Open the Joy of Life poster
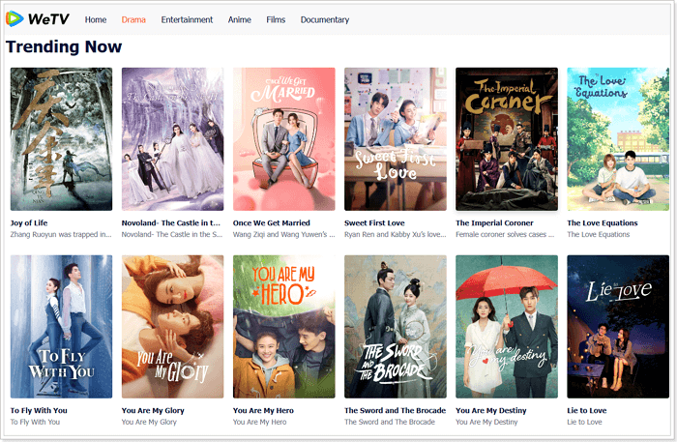 61,138
